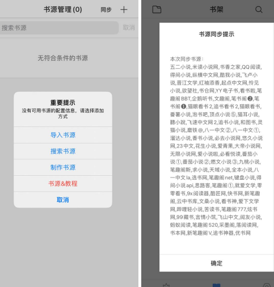The width and height of the screenshot is (274, 287).
Task: Click the 书源管理 (0) title
Action: 63,10
